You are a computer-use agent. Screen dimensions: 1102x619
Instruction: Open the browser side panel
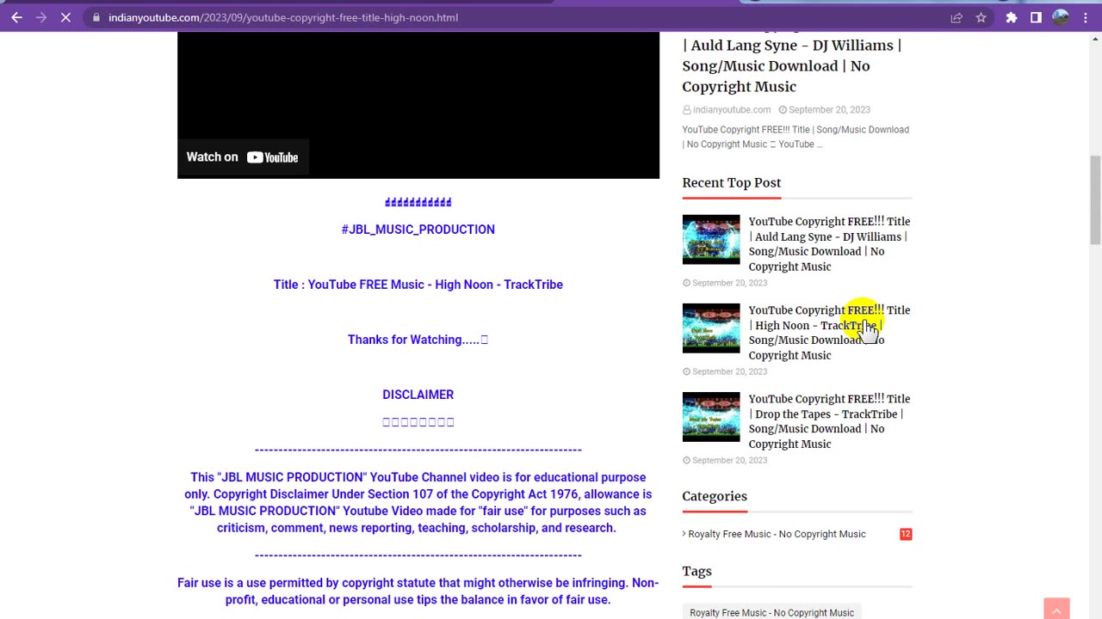coord(1036,17)
